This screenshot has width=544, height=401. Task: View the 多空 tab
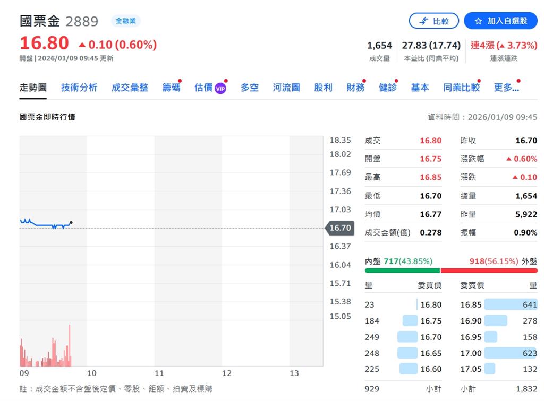[x=249, y=87]
